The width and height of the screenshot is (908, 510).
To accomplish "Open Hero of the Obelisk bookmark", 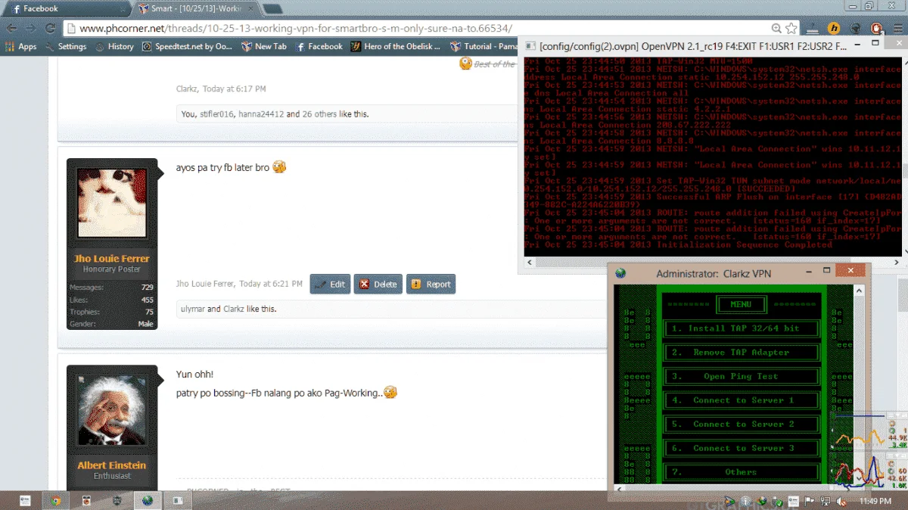I will pyautogui.click(x=396, y=46).
